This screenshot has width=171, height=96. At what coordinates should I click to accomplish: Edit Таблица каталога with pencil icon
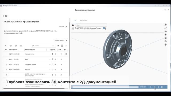tap(67, 40)
